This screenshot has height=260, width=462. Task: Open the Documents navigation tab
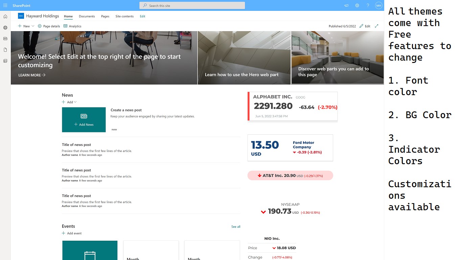pos(87,16)
